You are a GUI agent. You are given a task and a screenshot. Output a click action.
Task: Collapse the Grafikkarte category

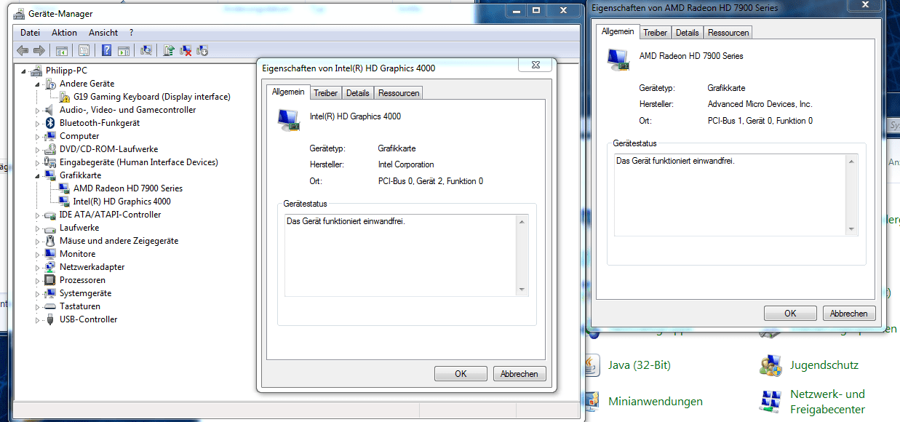(x=38, y=176)
